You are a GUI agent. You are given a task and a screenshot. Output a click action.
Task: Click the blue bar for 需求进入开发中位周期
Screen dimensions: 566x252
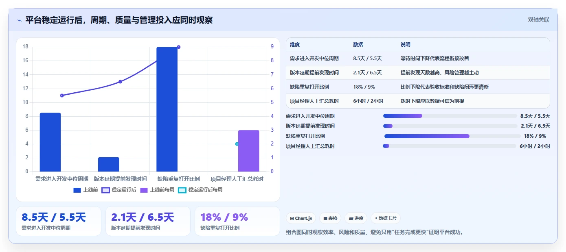click(x=50, y=142)
